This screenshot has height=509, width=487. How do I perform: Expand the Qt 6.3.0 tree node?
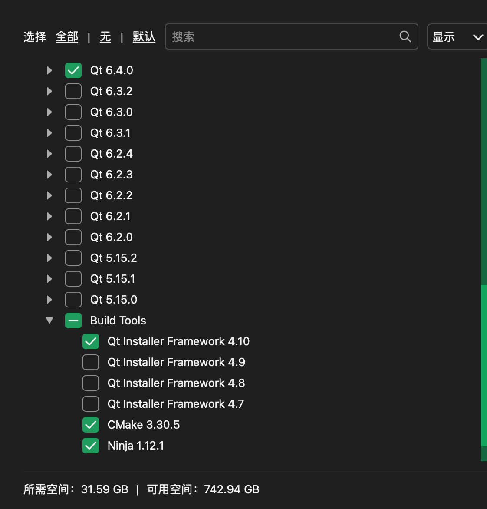click(x=49, y=112)
